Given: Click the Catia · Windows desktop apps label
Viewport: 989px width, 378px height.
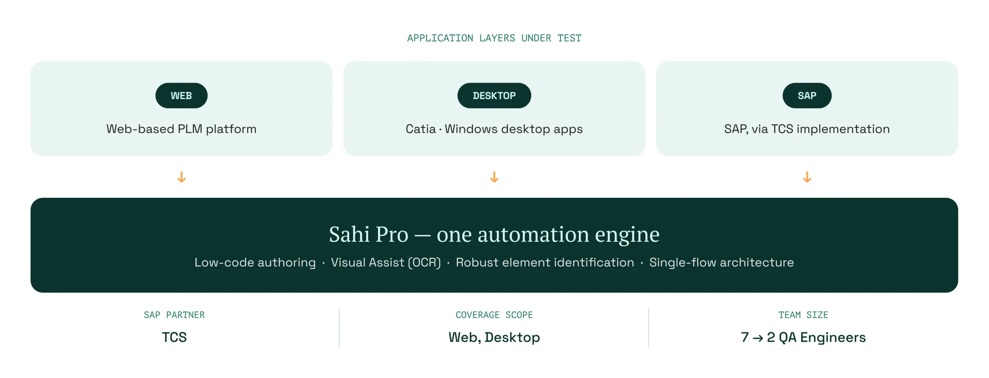Looking at the screenshot, I should point(494,129).
